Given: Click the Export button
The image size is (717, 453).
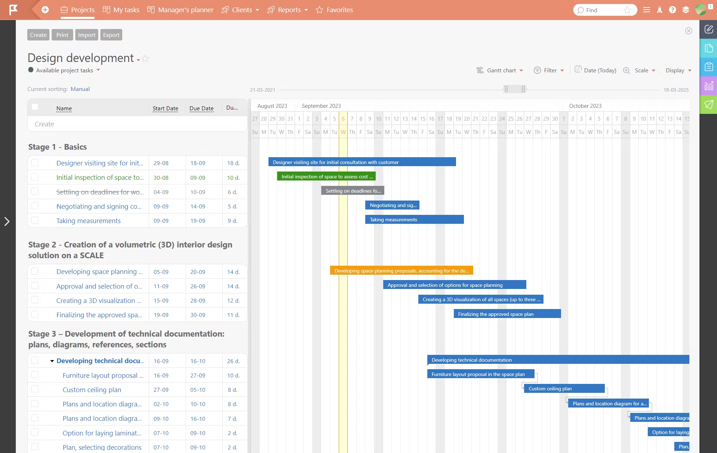Looking at the screenshot, I should pos(111,34).
